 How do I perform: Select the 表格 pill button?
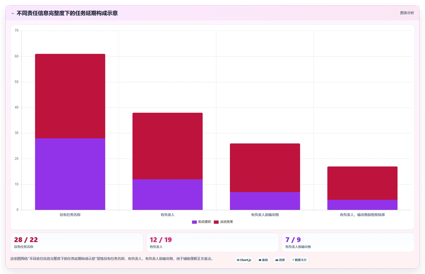[263, 260]
